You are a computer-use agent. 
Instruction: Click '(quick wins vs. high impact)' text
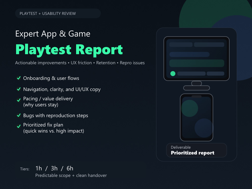(x=54, y=131)
